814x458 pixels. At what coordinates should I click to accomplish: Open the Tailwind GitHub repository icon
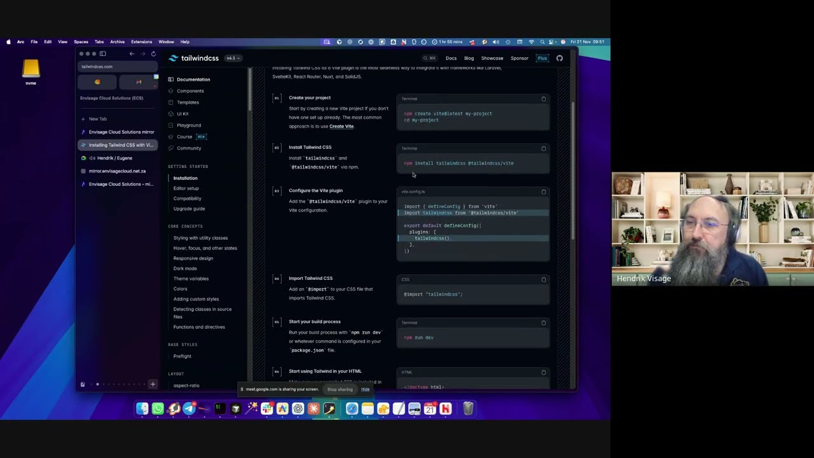[560, 58]
